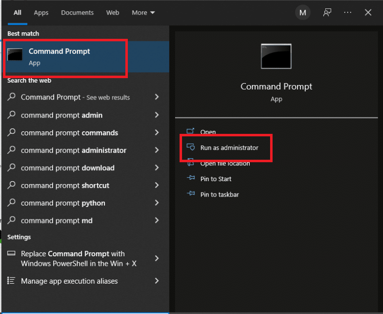
Task: Click the Pin to Start pin icon
Action: (x=191, y=179)
